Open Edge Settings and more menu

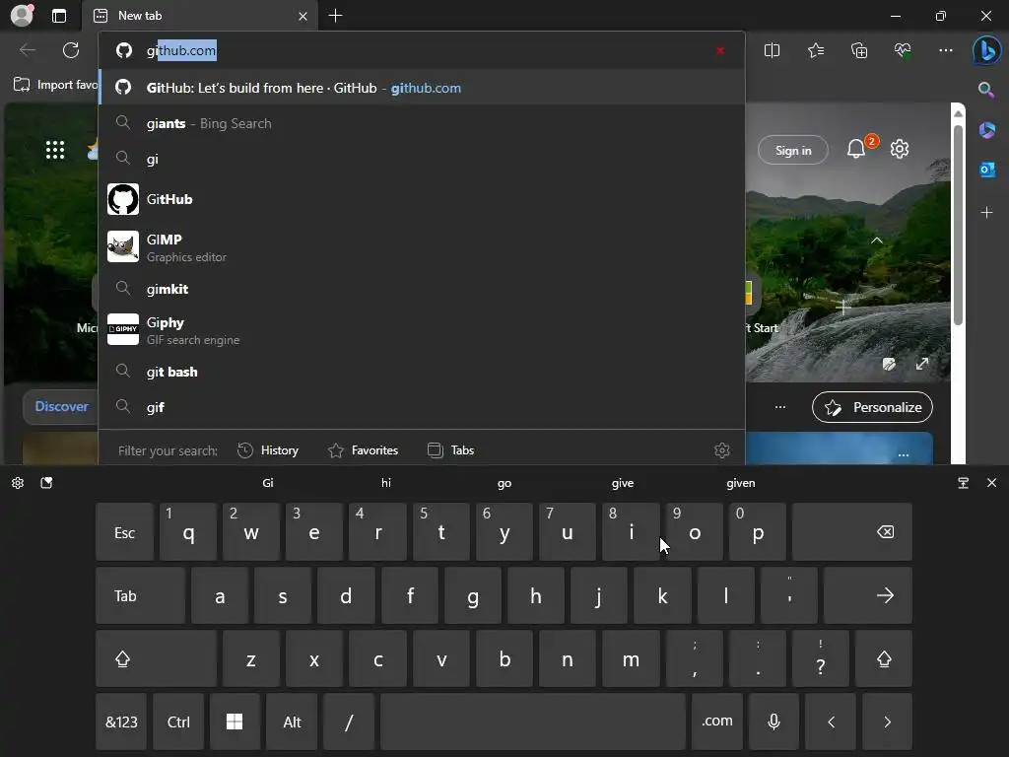point(945,50)
